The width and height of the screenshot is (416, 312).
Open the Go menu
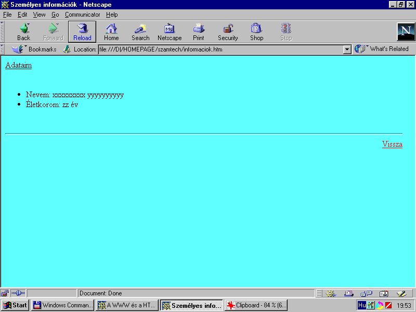(55, 15)
